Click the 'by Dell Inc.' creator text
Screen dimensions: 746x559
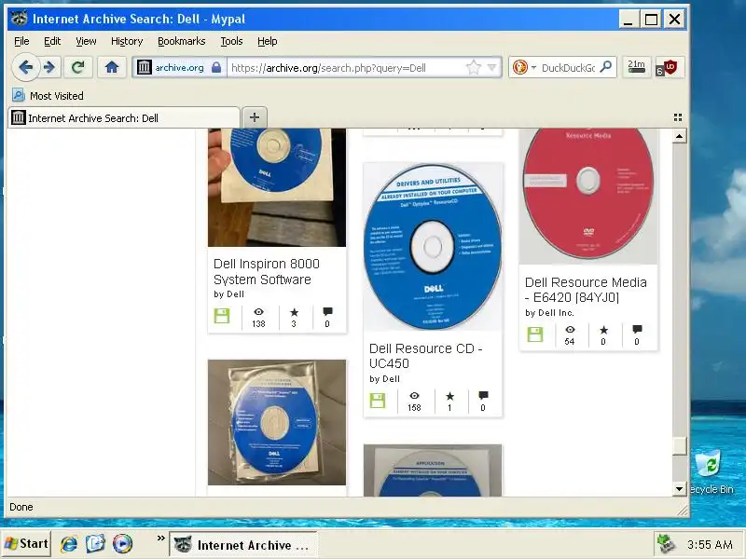[x=549, y=313]
